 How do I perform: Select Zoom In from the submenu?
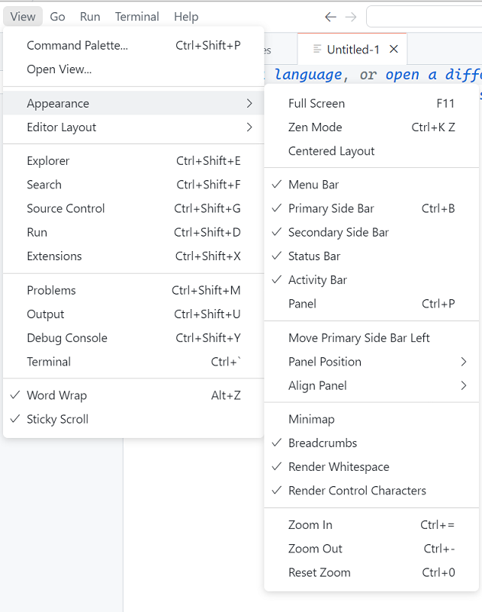(x=310, y=524)
